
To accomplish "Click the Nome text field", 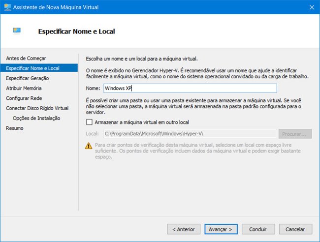I will [190, 89].
